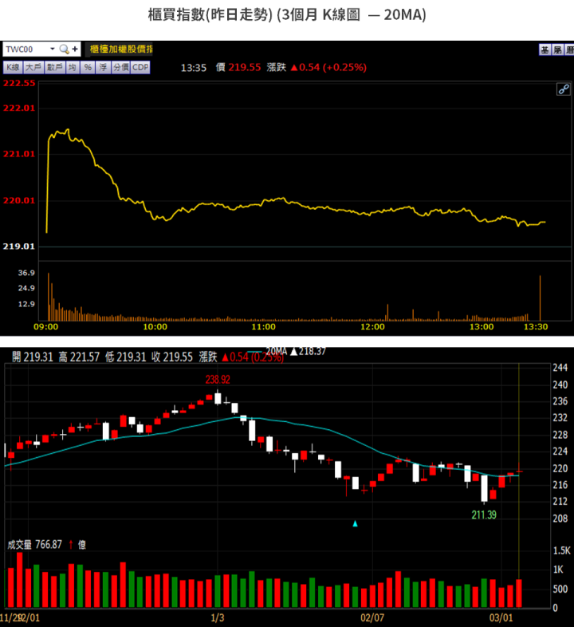The width and height of the screenshot is (574, 627).
Task: Switch to the 散戶 tab
Action: pyautogui.click(x=54, y=67)
